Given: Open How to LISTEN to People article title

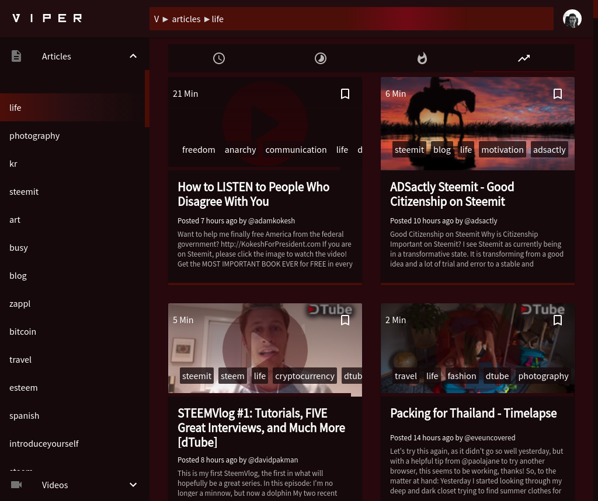Looking at the screenshot, I should tap(253, 194).
